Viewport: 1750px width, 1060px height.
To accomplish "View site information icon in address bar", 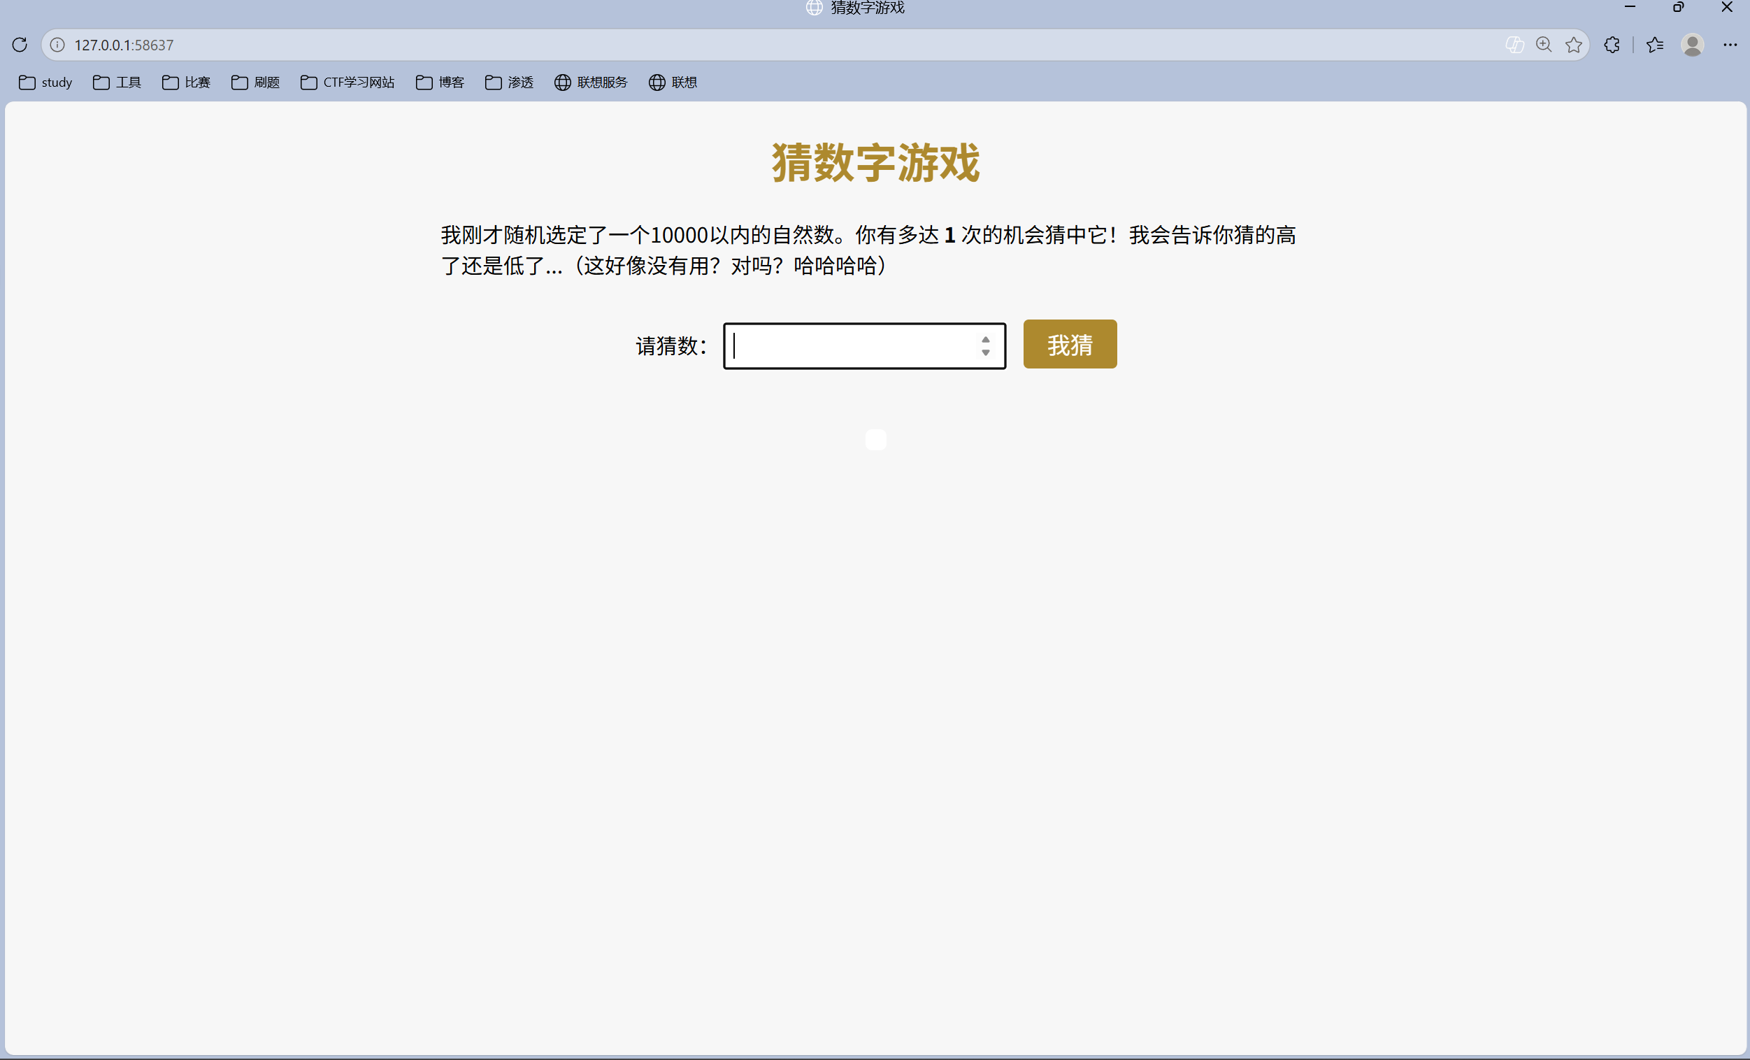I will (x=57, y=45).
